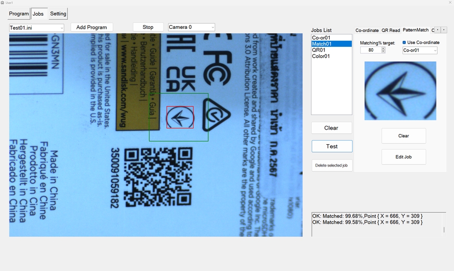The image size is (454, 271).
Task: Click the arrow pattern template thumbnail
Action: pos(400,91)
